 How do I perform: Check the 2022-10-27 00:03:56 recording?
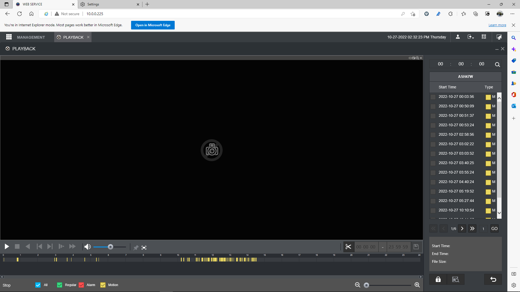click(x=433, y=97)
